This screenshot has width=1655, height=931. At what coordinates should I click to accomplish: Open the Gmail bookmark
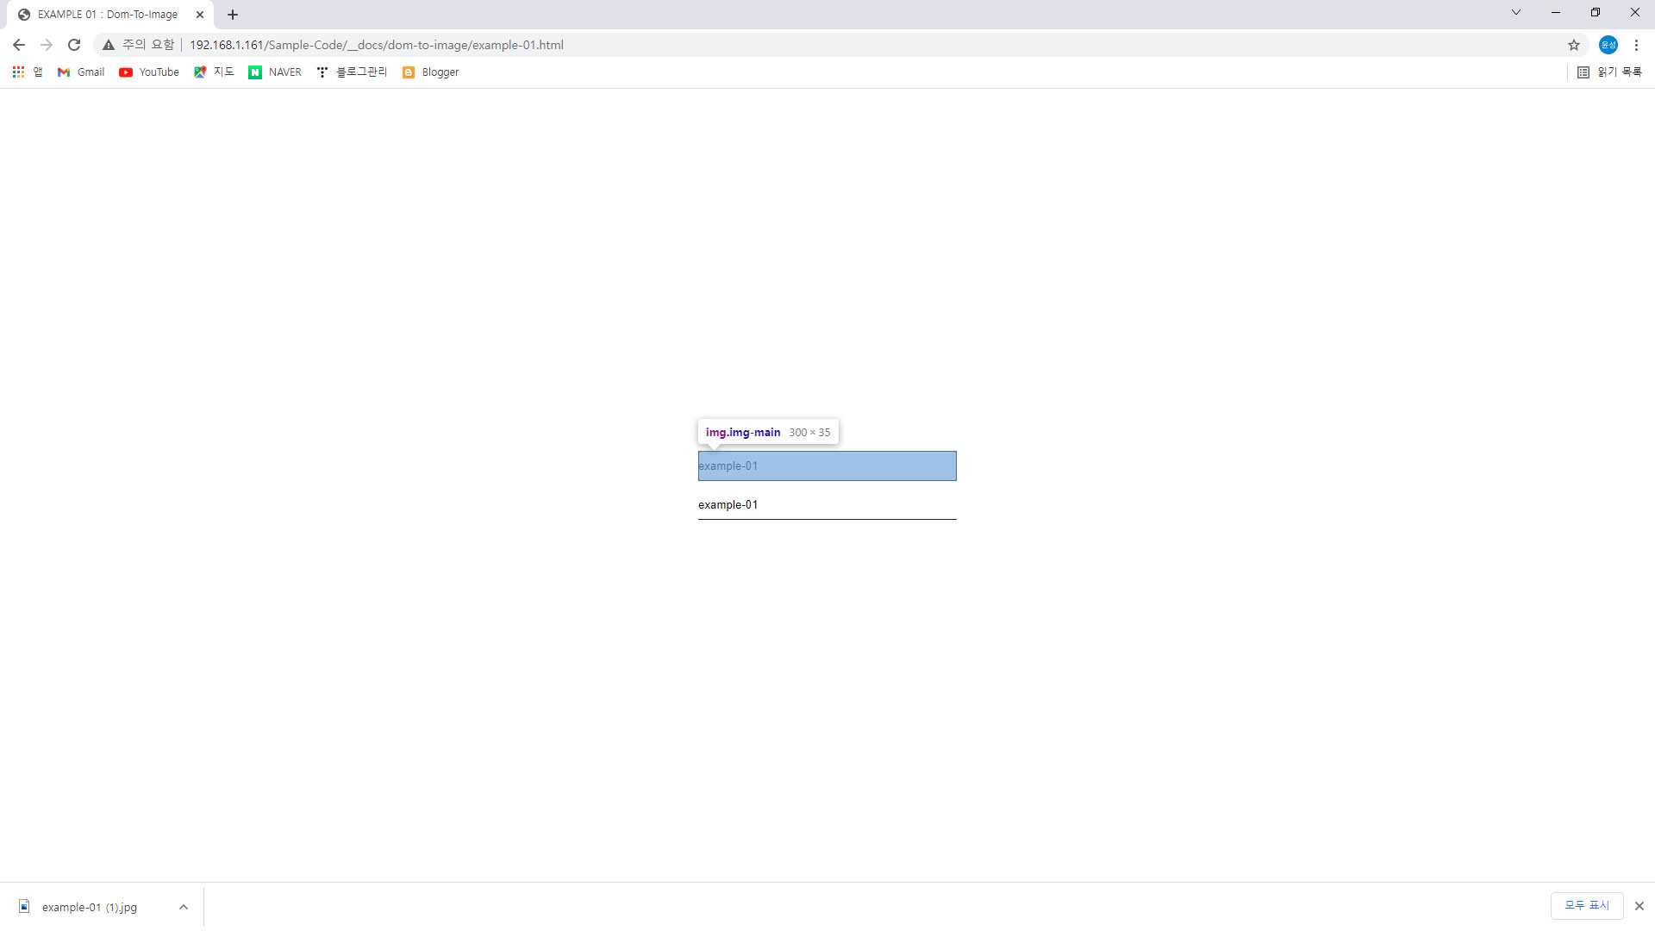point(81,72)
